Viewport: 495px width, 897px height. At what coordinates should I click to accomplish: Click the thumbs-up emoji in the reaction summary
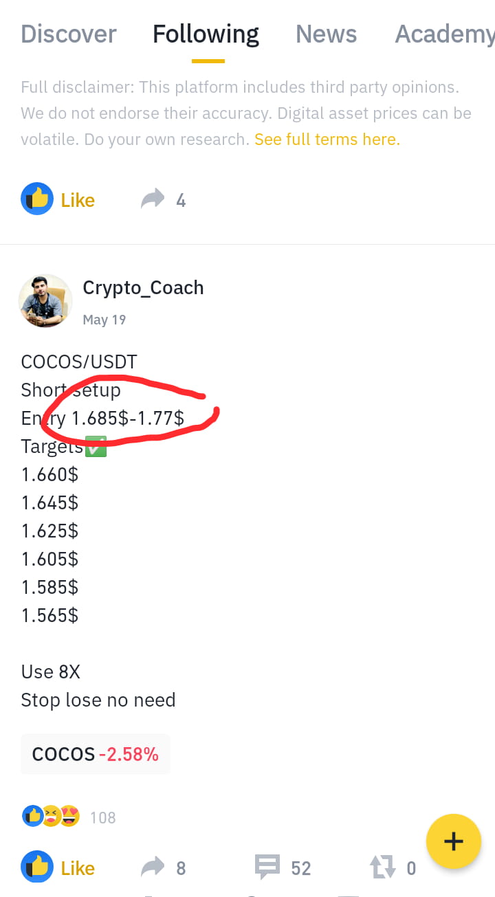[33, 817]
